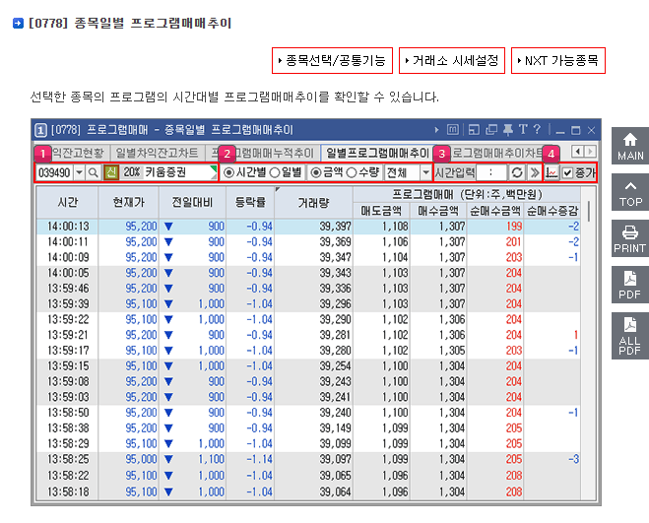Select the 수량 radio button
649x523 pixels.
351,172
